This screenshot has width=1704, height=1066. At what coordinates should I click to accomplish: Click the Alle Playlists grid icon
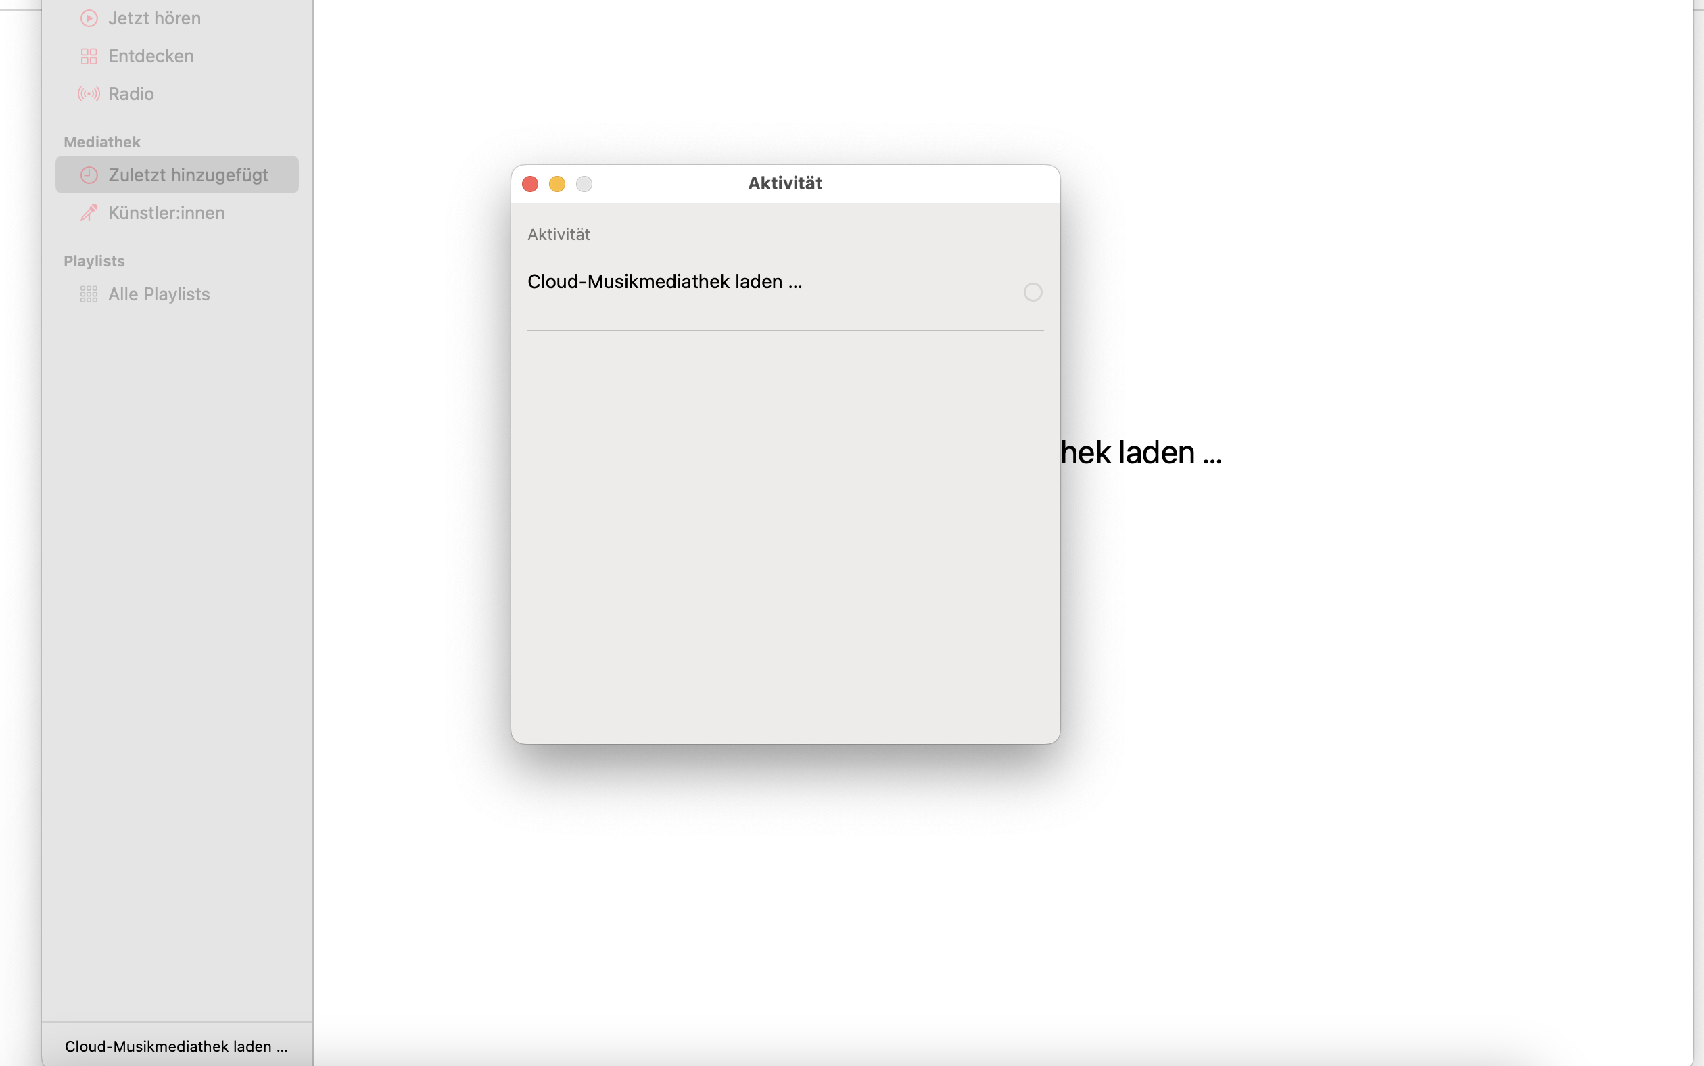click(x=89, y=294)
